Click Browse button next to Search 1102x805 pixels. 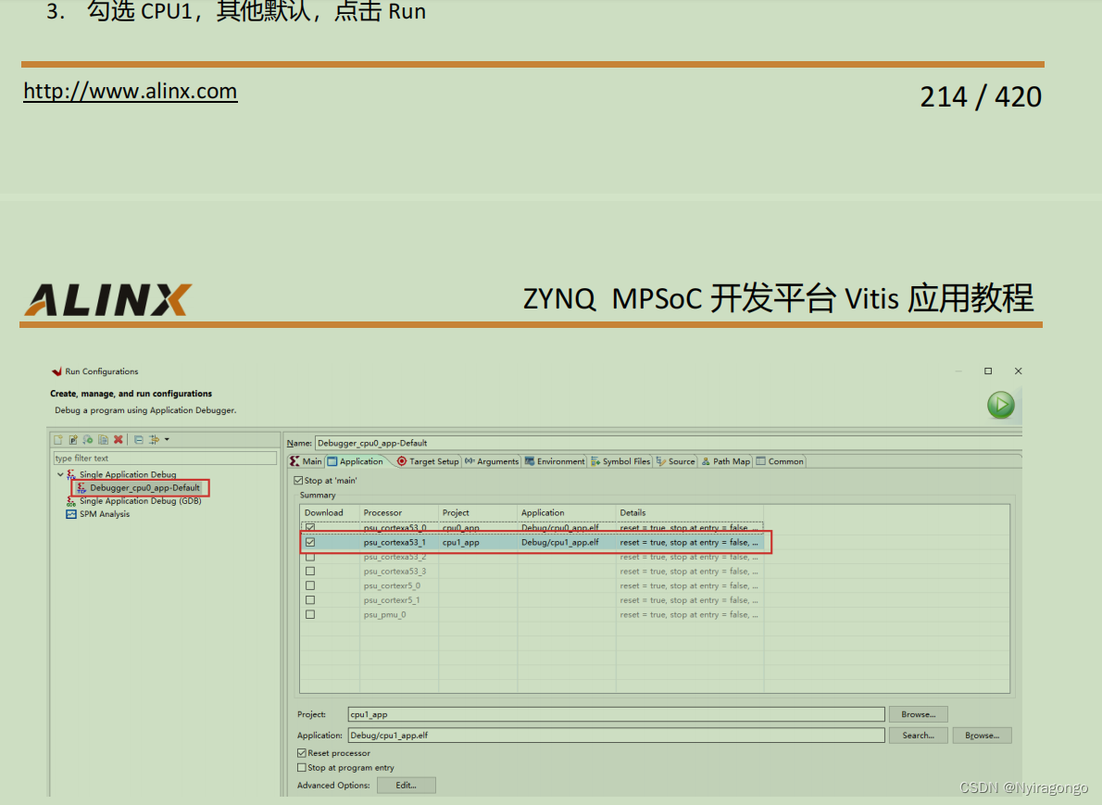[982, 736]
